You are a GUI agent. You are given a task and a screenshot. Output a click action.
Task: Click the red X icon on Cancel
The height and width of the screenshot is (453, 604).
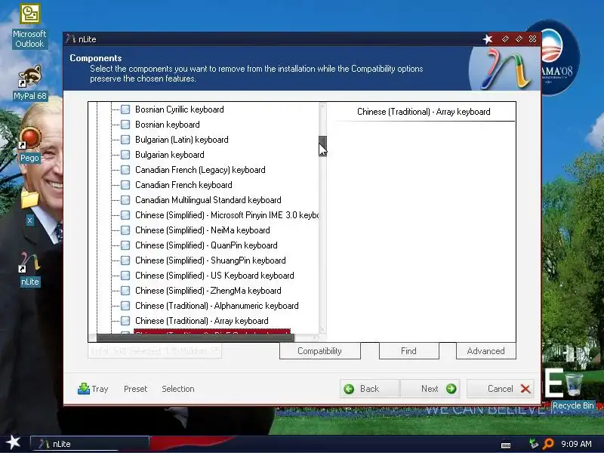[x=525, y=389]
